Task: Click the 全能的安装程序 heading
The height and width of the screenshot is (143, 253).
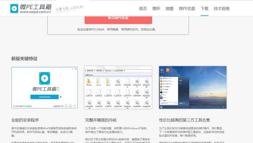Action: [25, 120]
